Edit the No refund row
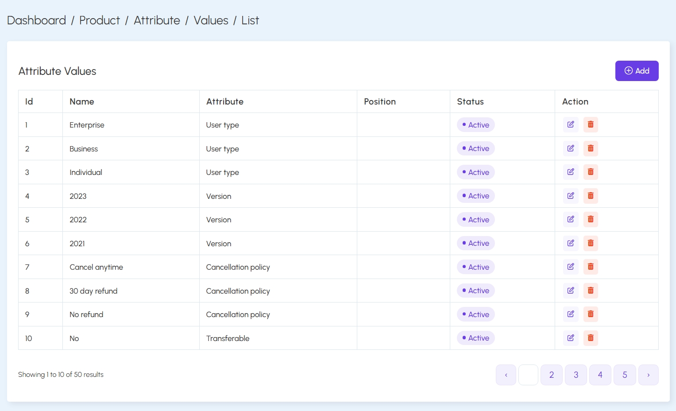This screenshot has width=676, height=411. (571, 314)
